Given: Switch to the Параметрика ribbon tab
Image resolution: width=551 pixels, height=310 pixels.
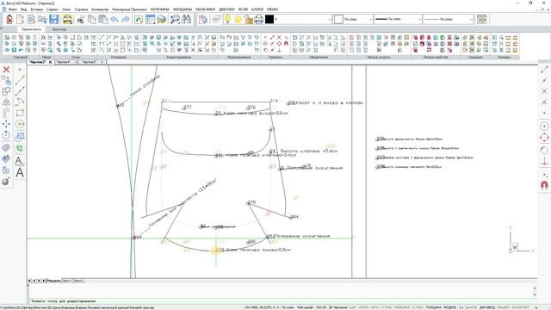Looking at the screenshot, I should tap(31, 29).
